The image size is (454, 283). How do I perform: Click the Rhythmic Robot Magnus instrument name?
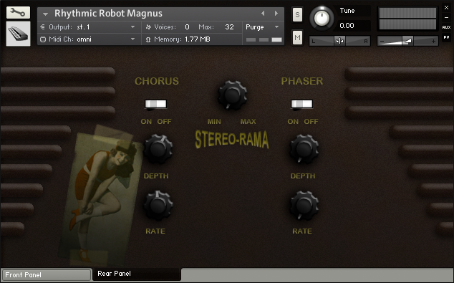click(x=108, y=14)
